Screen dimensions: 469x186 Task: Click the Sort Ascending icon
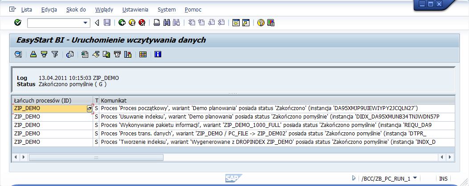[33, 54]
